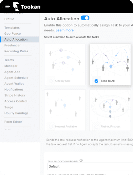The width and height of the screenshot is (133, 175).
Task: Choose the Nearest Available illustration card
Action: [65, 110]
